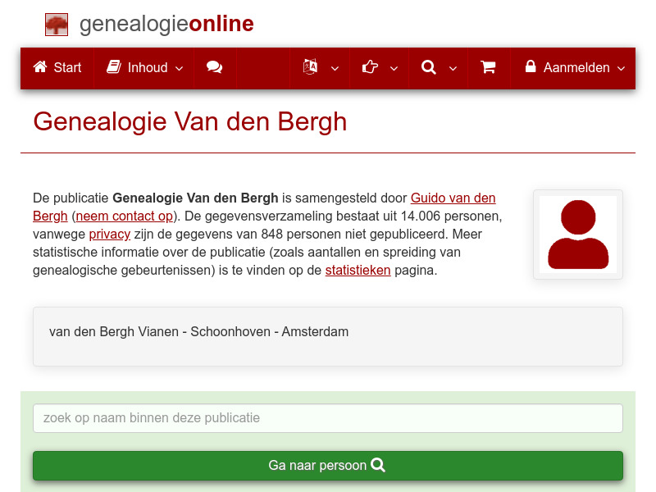Click the Start home icon
This screenshot has width=656, height=492.
tap(39, 67)
